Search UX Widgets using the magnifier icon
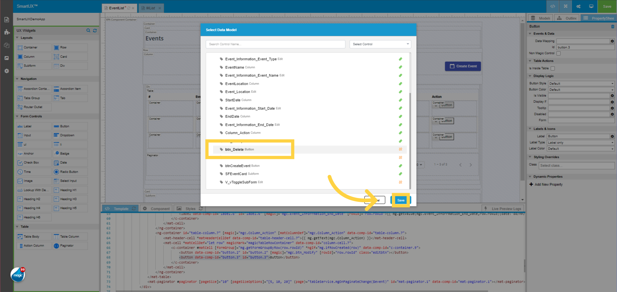 pos(88,30)
